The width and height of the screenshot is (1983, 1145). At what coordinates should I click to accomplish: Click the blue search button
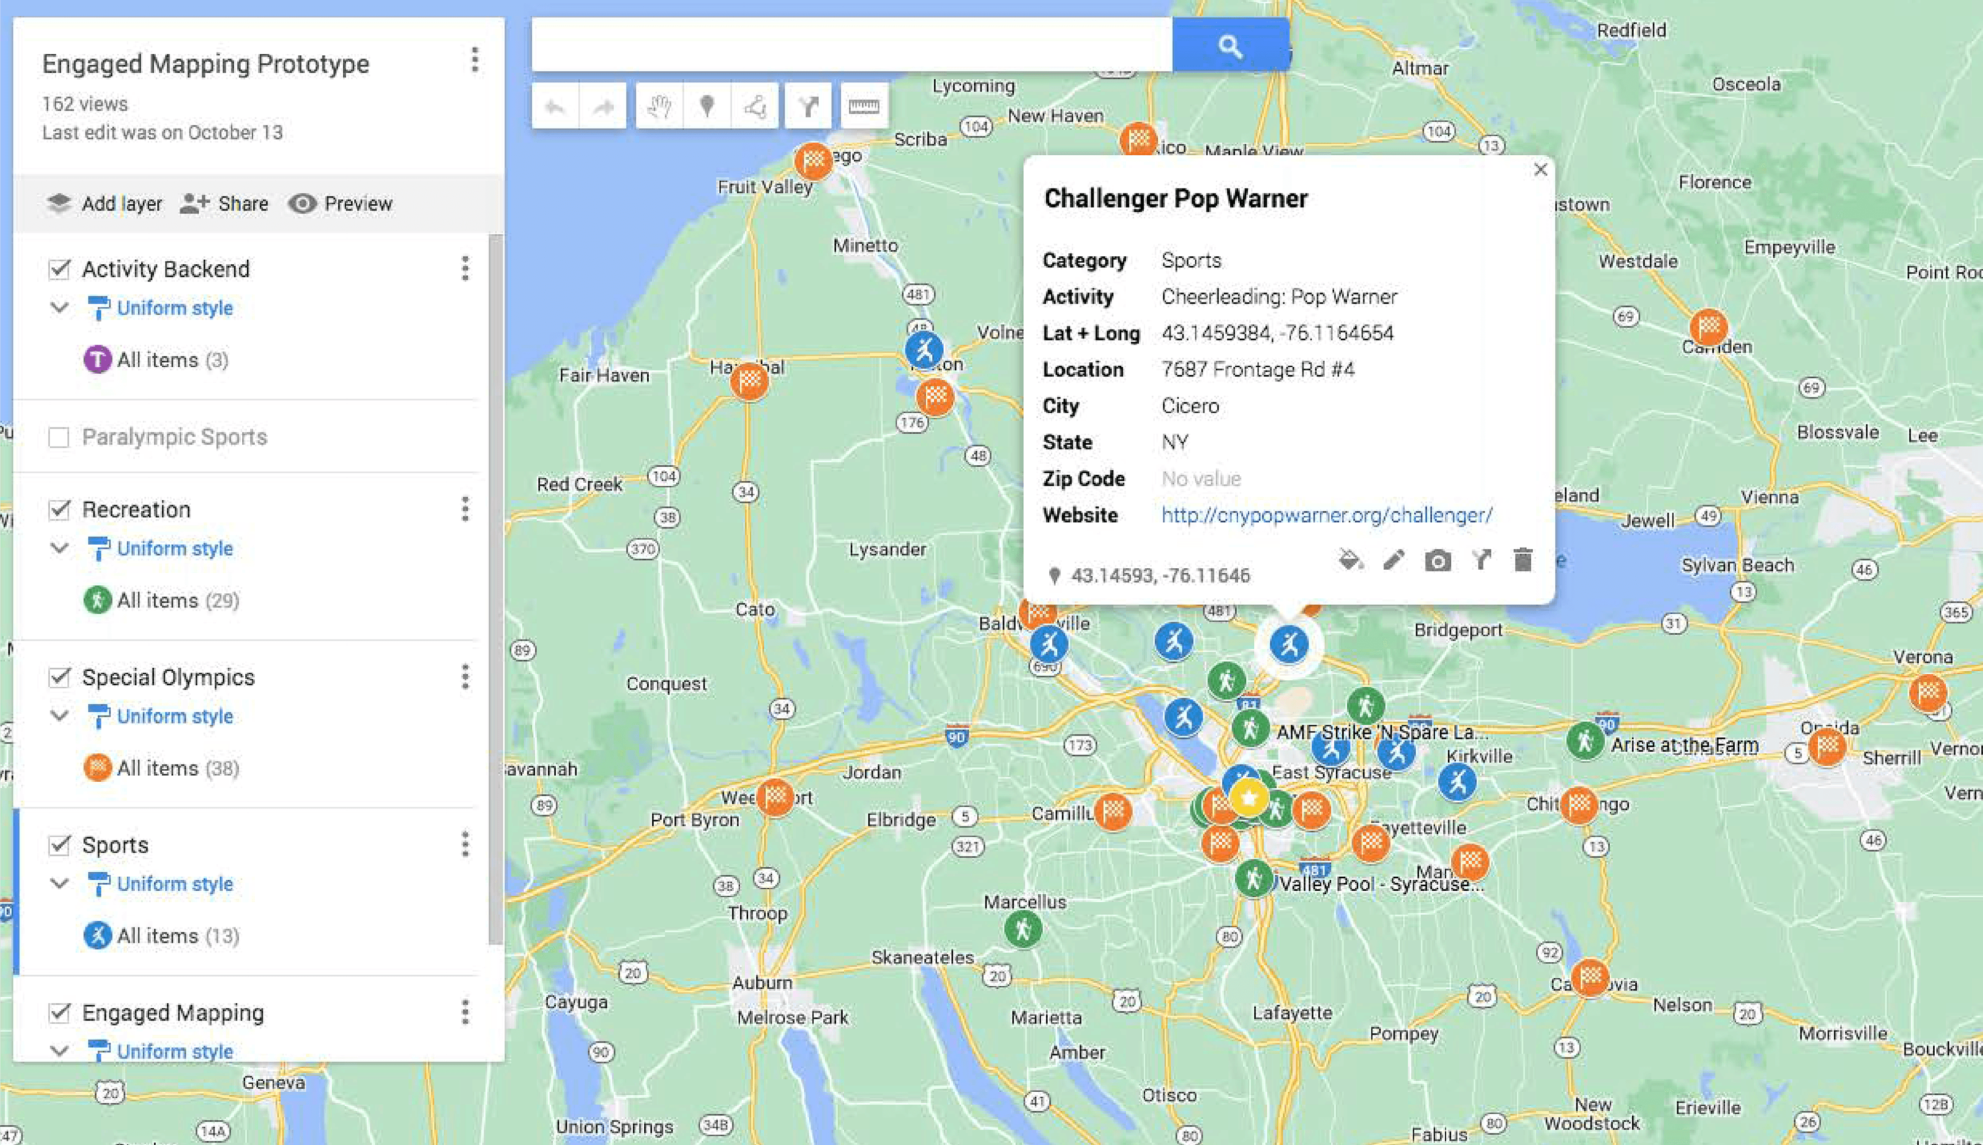coord(1229,46)
